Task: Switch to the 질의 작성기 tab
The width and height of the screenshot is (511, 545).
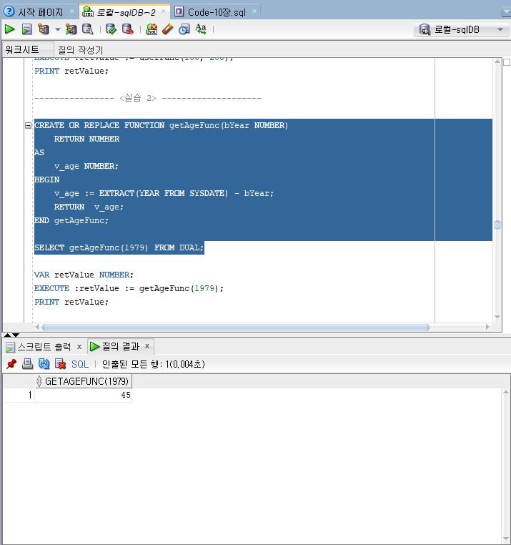Action: 80,49
